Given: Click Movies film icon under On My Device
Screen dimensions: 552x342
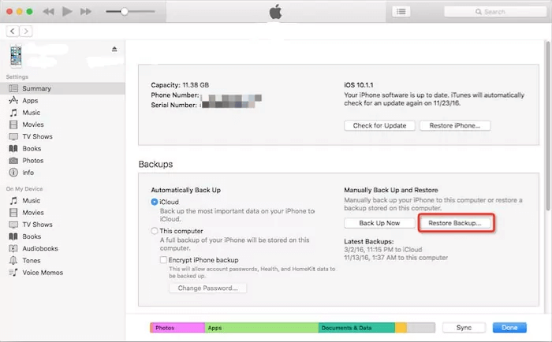Looking at the screenshot, I should (x=13, y=213).
